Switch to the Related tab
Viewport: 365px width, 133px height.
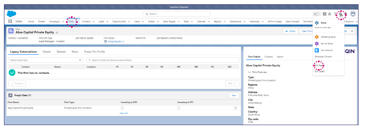click(x=61, y=52)
